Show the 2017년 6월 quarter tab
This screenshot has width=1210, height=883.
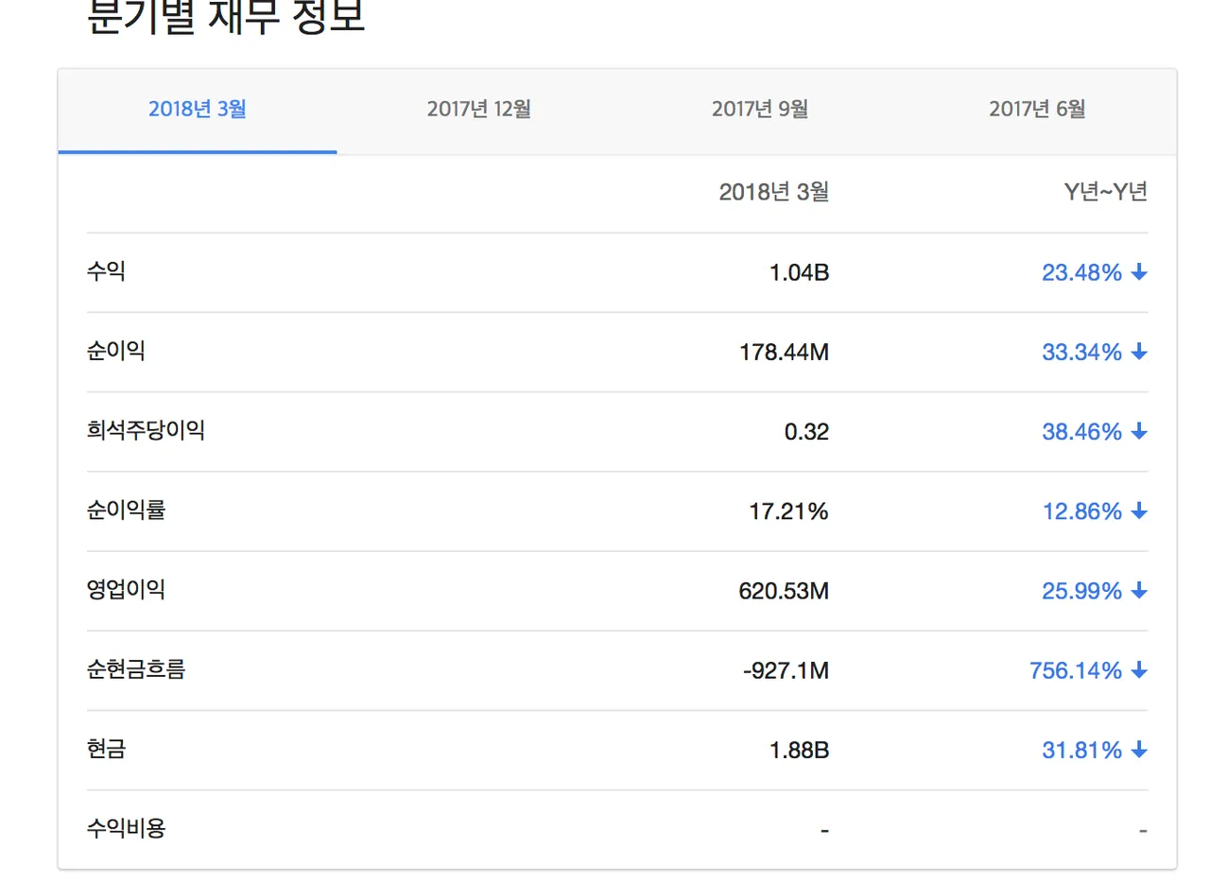coord(1037,110)
